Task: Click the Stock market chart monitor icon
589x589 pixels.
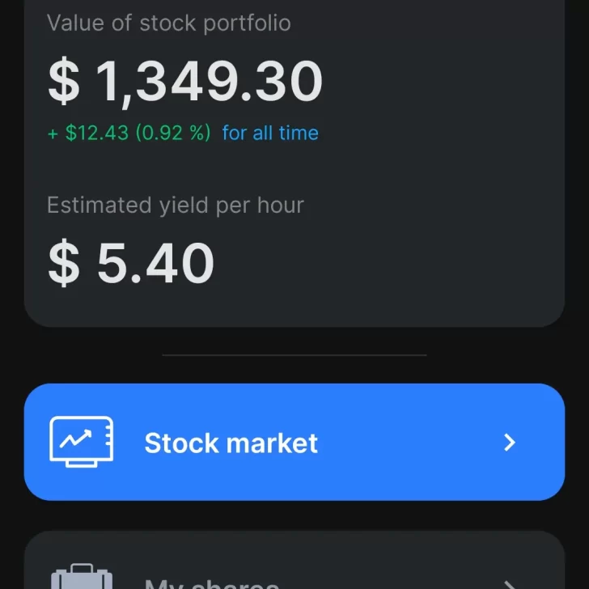Action: [81, 442]
